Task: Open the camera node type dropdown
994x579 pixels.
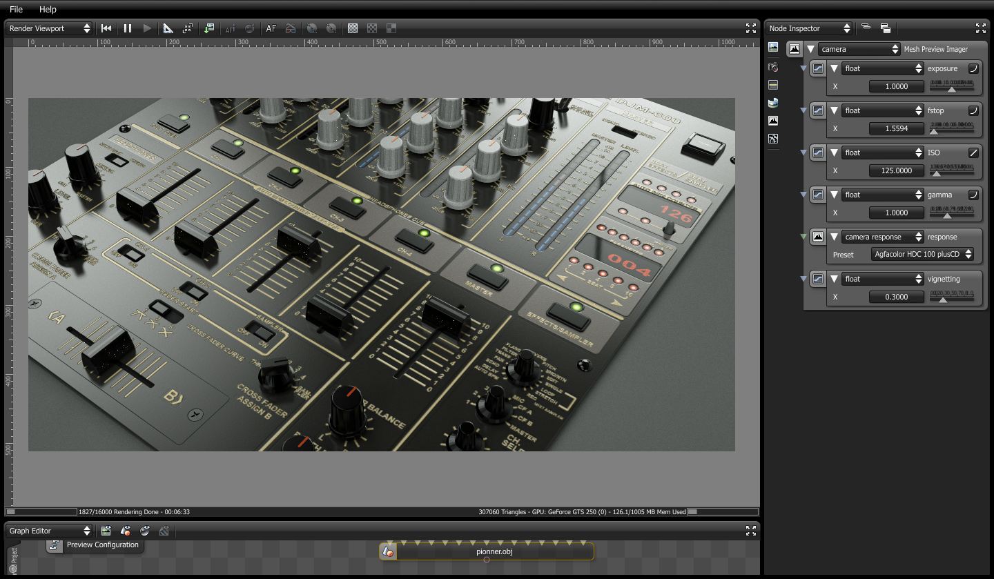Action: point(859,49)
